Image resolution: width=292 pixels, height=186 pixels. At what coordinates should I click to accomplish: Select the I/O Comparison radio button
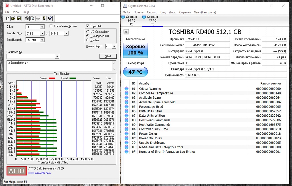(88, 32)
